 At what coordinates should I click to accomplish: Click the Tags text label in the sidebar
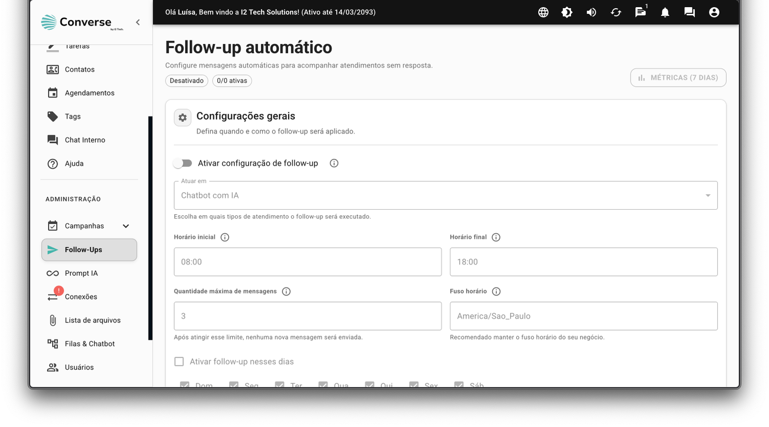pyautogui.click(x=73, y=116)
